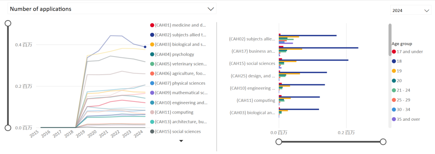Filter by the 17 and under age group
The width and height of the screenshot is (435, 154).
[407, 51]
